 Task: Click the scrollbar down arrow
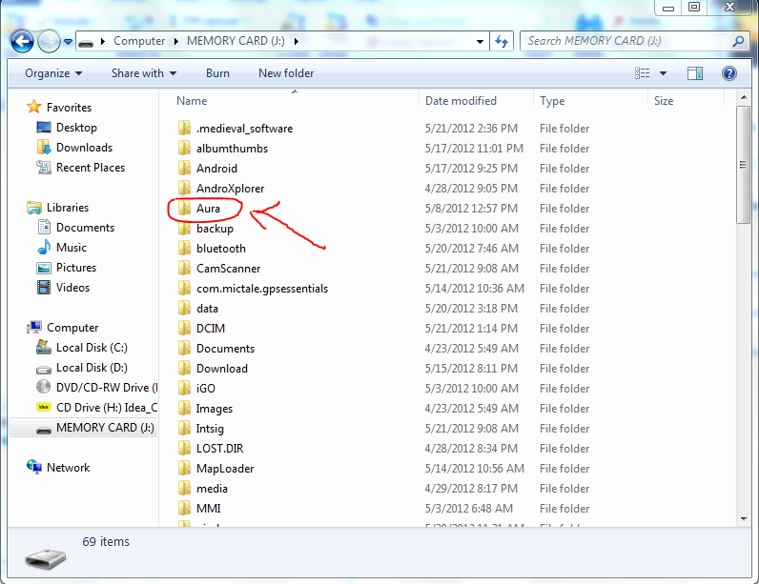[x=743, y=519]
